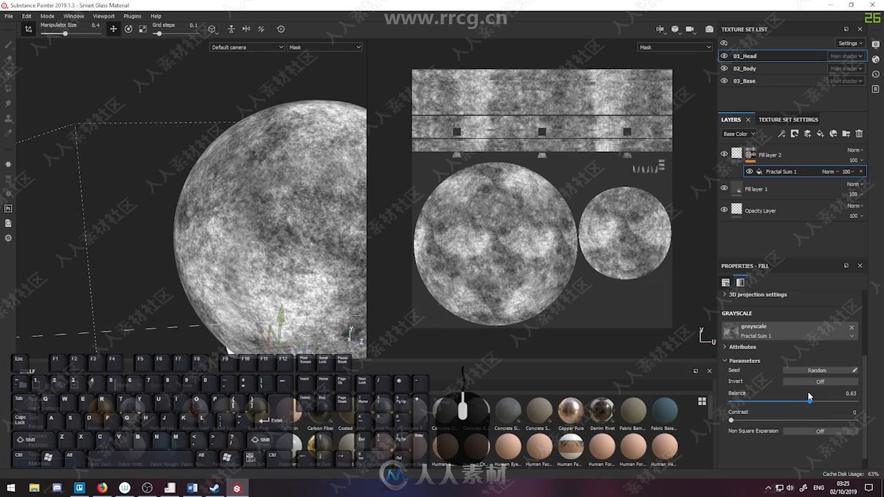Click the transform manipulator icon beside Manipulator Size
The width and height of the screenshot is (884, 497).
tap(28, 29)
